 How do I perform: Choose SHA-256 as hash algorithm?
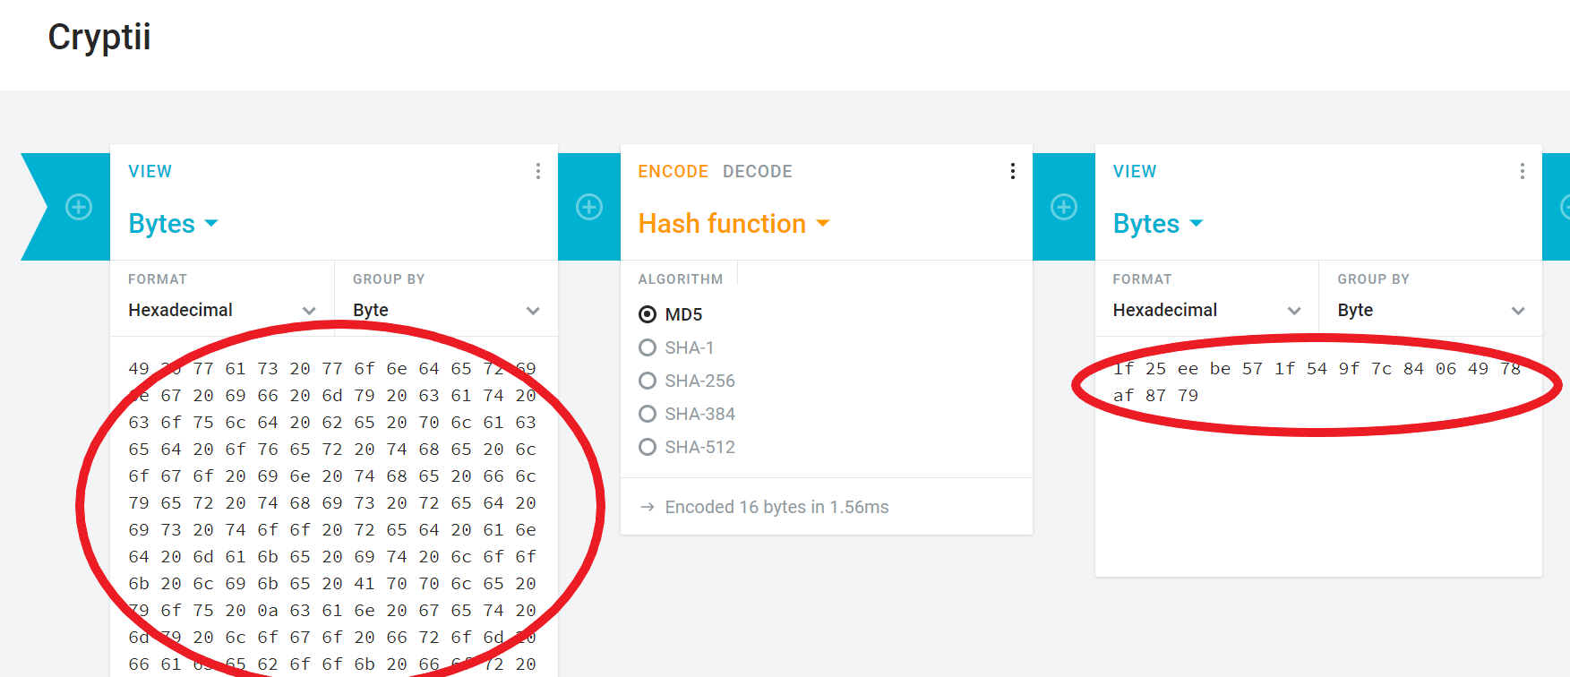pyautogui.click(x=687, y=381)
